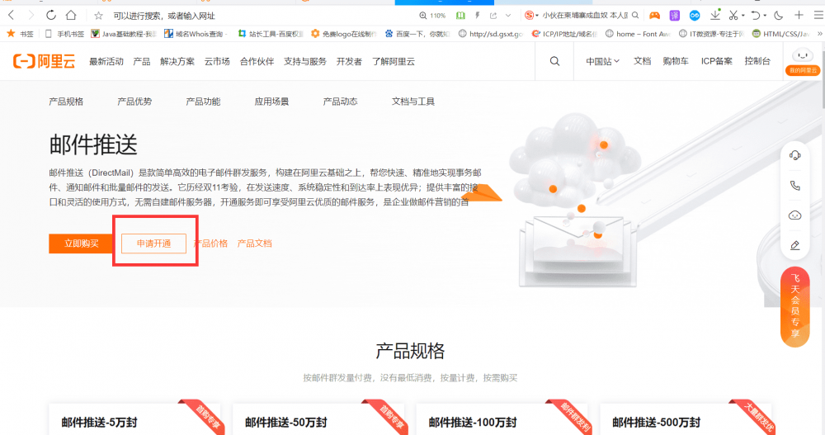Open the 控制台 console link
The width and height of the screenshot is (825, 435).
tap(757, 61)
